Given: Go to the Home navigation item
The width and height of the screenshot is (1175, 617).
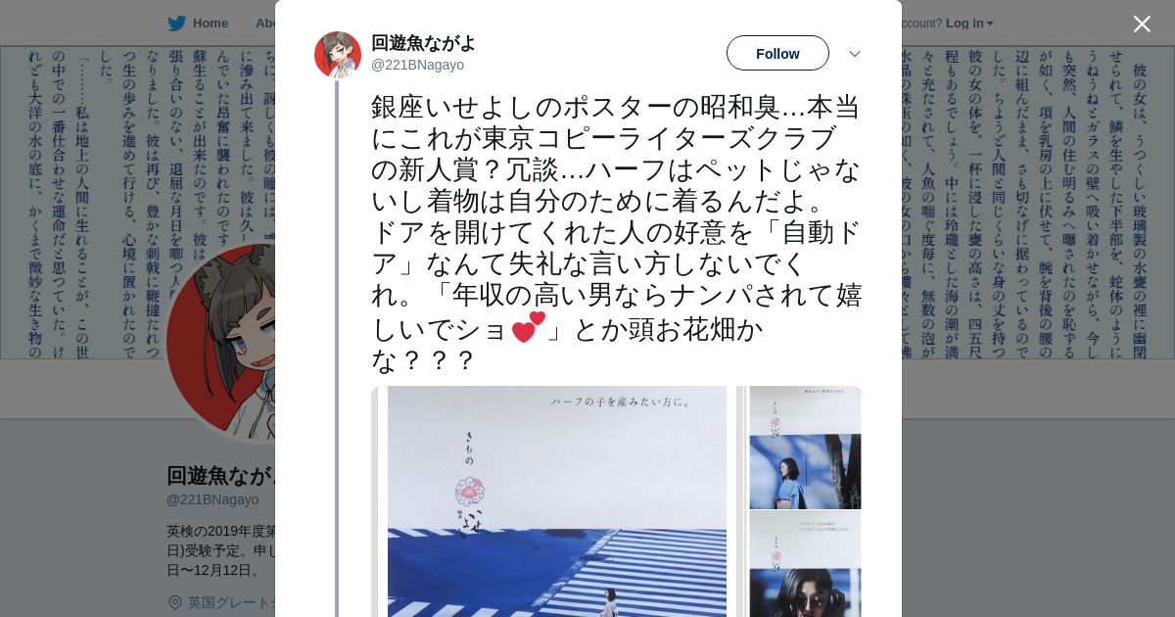Looking at the screenshot, I should click(211, 24).
